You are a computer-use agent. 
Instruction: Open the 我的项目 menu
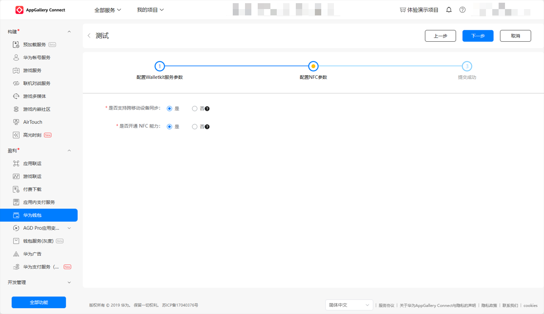150,10
